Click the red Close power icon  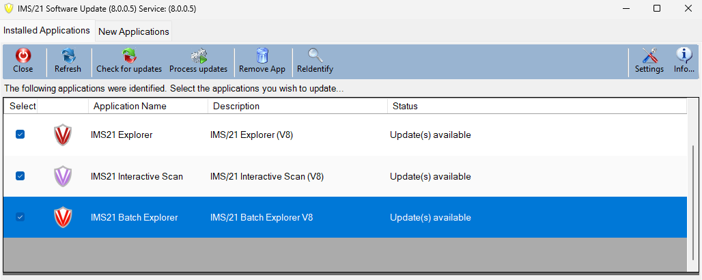click(x=23, y=55)
